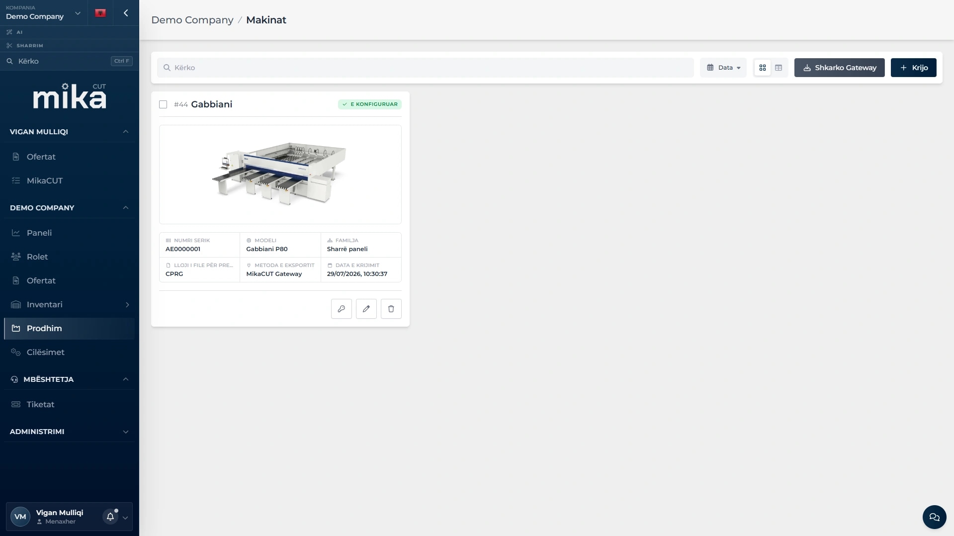Open the Demo Company selector dropdown
Image resolution: width=954 pixels, height=536 pixels.
43,13
